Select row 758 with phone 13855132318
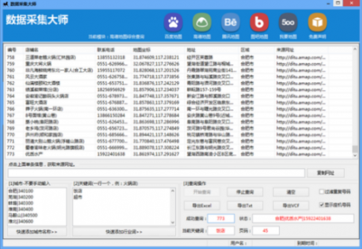The height and width of the screenshot is (249, 362). coord(179,57)
